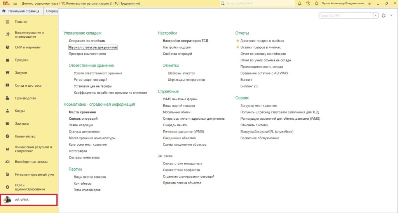
Task: Open Места хранения
Action: click(x=82, y=112)
